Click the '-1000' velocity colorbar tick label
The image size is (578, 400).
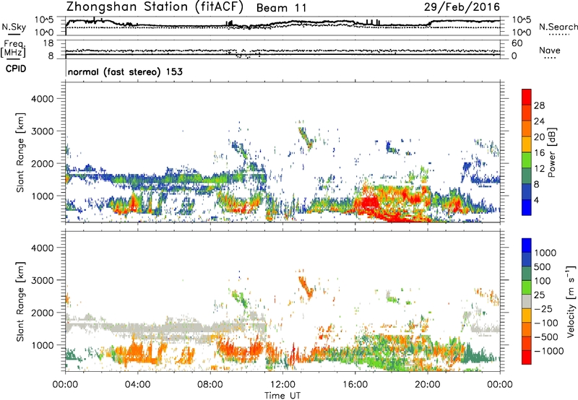pos(548,351)
